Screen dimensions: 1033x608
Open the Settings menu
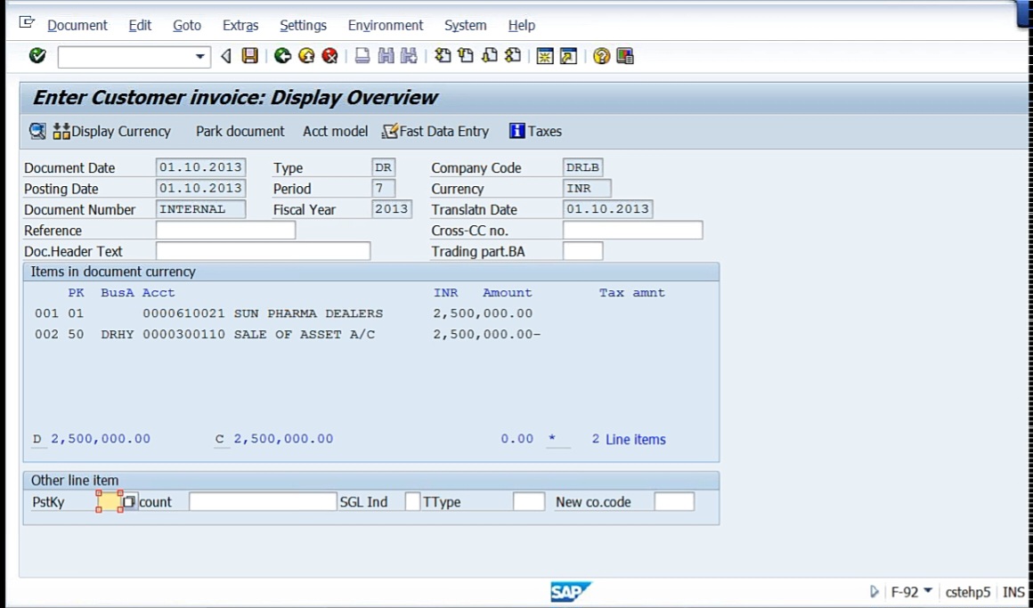303,25
